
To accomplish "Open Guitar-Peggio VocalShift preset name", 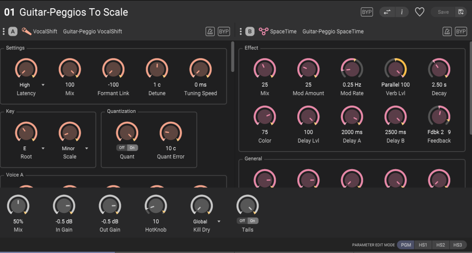I will [92, 31].
